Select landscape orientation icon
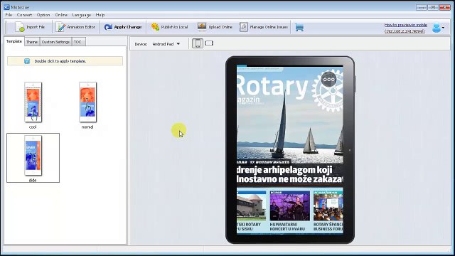Screen dimensions: 455x256 pos(209,43)
